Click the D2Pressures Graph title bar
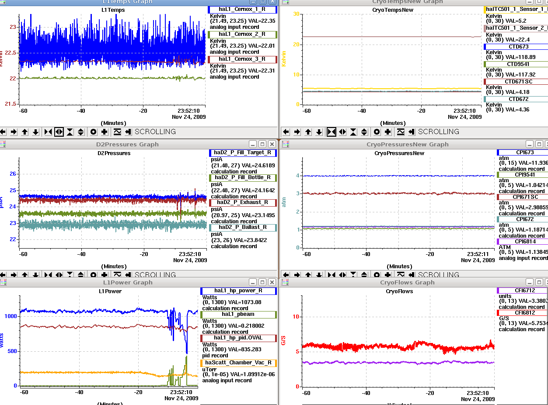The image size is (548, 405). (x=127, y=144)
